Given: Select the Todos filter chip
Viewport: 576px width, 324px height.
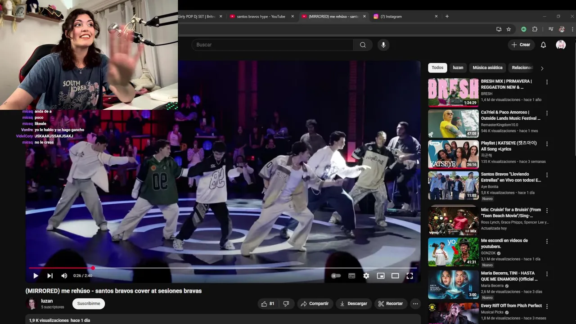Looking at the screenshot, I should coord(437,67).
